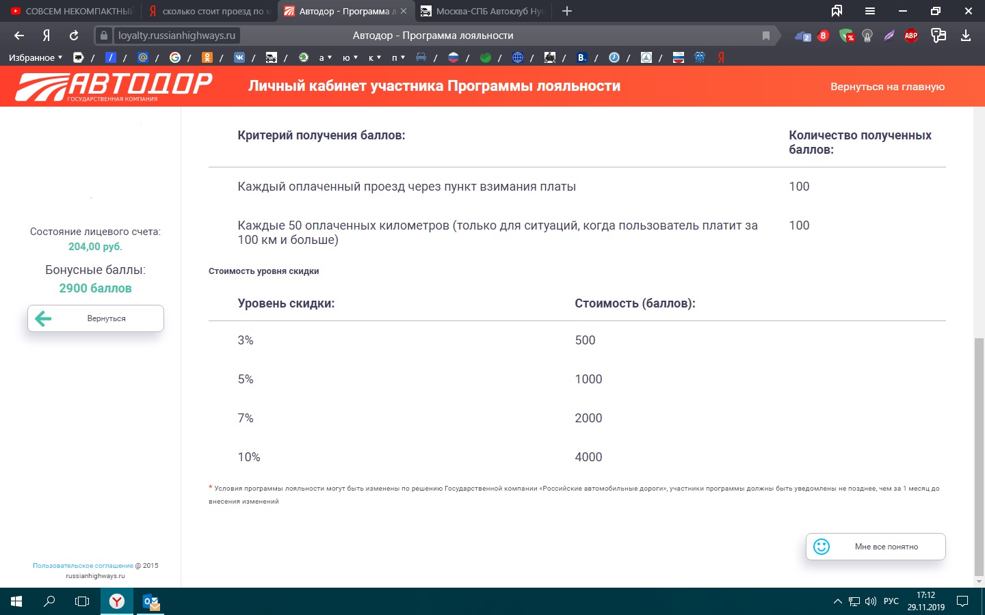985x615 pixels.
Task: Open the Odnoklassniki bookmark icon
Action: pyautogui.click(x=207, y=57)
